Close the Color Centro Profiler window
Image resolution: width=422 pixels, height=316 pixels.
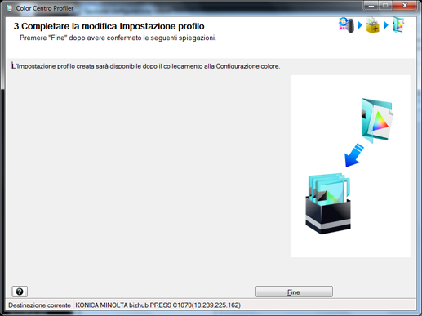405,6
